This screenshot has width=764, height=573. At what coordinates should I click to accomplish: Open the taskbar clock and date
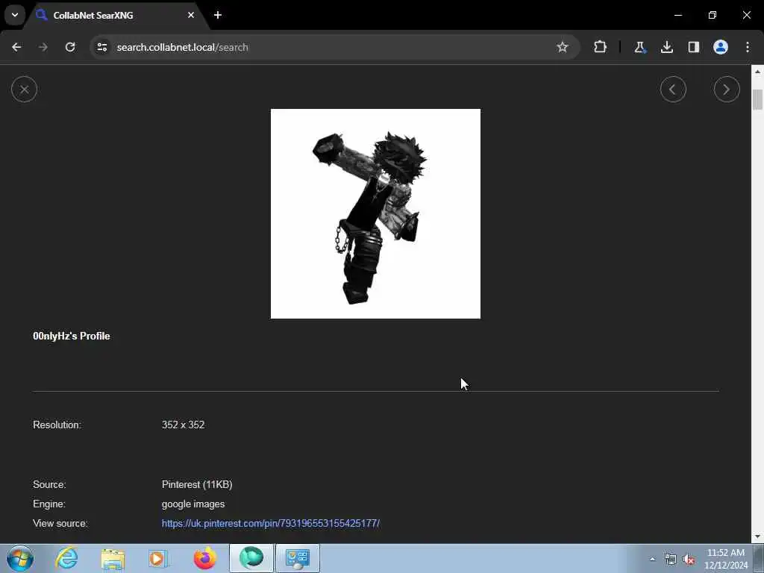click(x=725, y=559)
